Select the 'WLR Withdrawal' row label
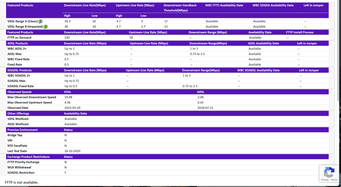 coord(19,167)
